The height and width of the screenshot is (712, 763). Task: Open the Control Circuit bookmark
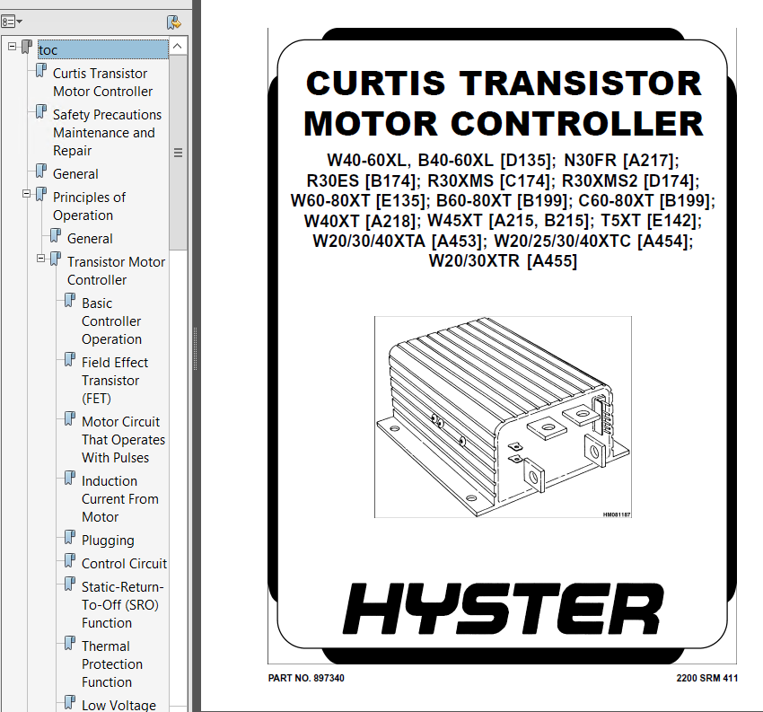[x=124, y=564]
